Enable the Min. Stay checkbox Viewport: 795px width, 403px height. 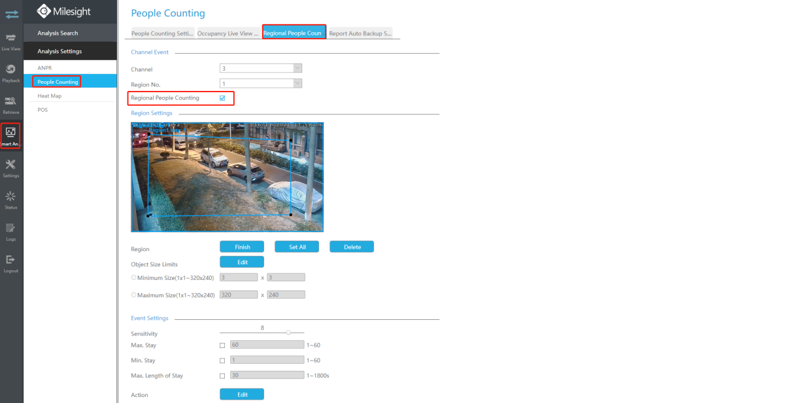[222, 360]
